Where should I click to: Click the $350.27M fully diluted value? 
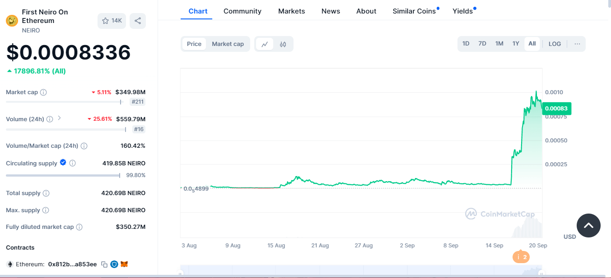(131, 227)
